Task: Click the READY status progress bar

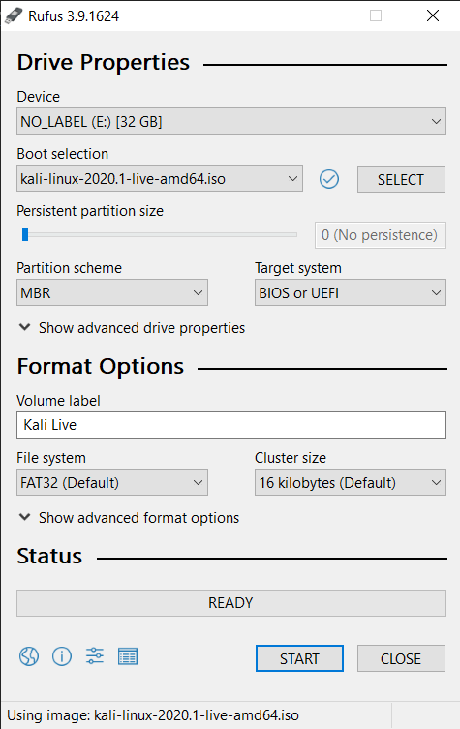Action: point(231,603)
